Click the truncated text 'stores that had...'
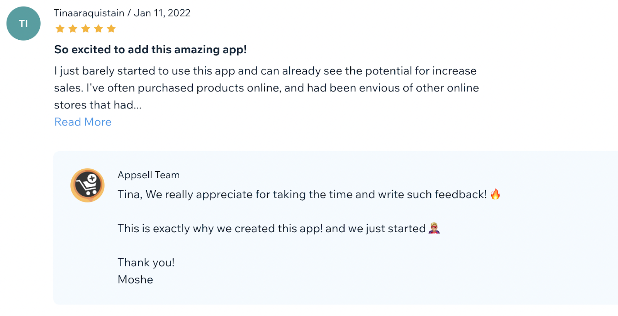The width and height of the screenshot is (618, 316). pyautogui.click(x=98, y=105)
